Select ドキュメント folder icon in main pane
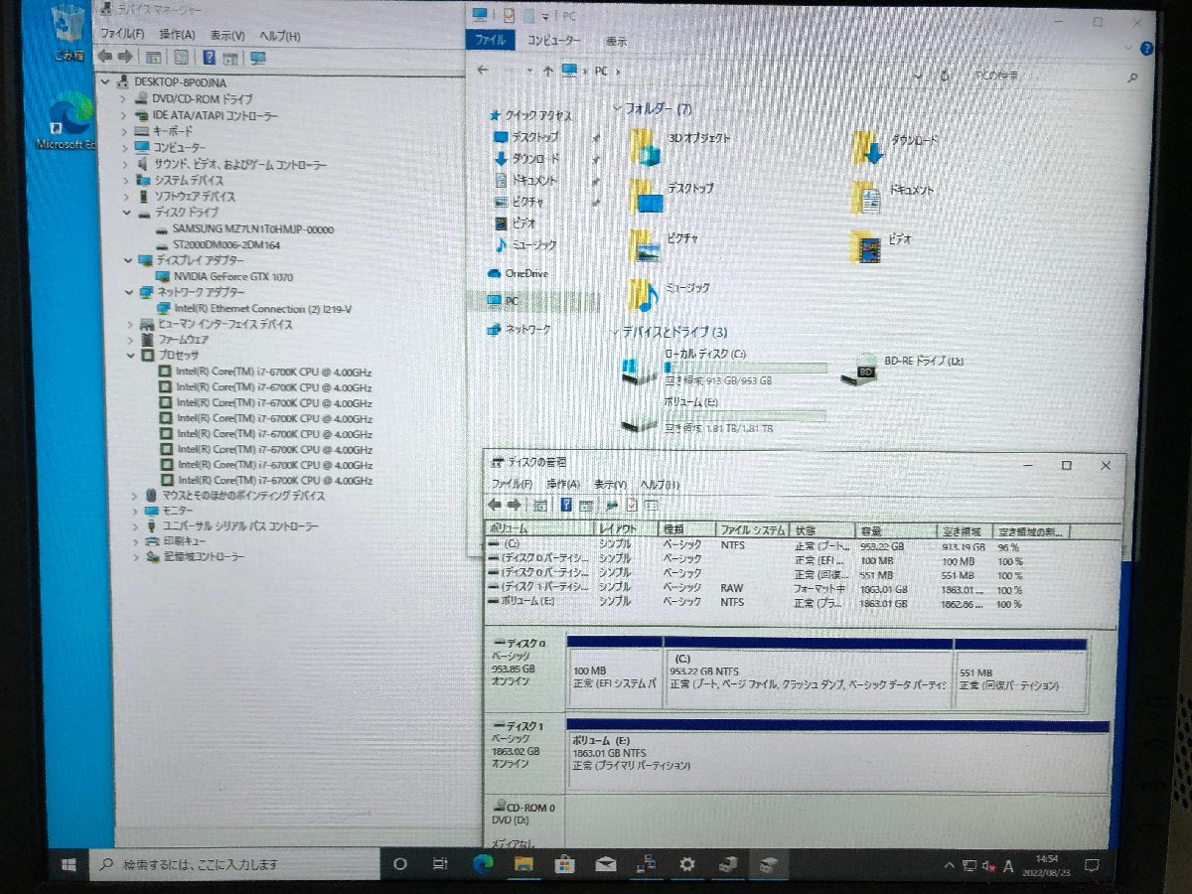 pos(867,197)
